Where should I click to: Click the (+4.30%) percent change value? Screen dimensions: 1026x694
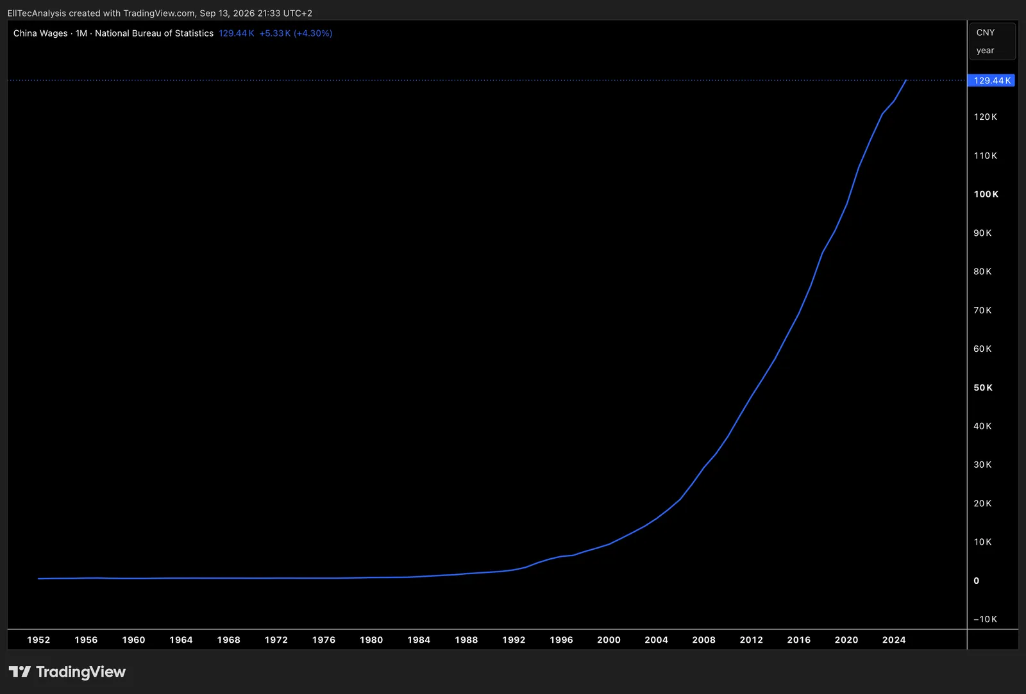coord(313,33)
